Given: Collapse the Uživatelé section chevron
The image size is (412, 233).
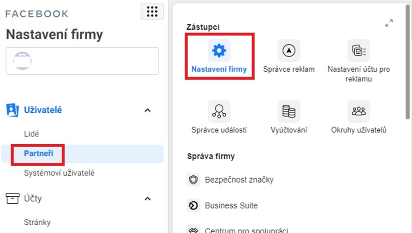Looking at the screenshot, I should click(x=148, y=110).
